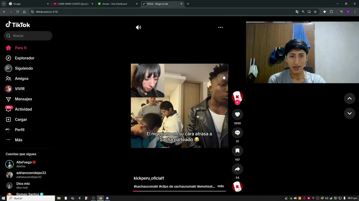The image size is (359, 201).
Task: Open the Windows Start menu
Action: click(x=3, y=198)
